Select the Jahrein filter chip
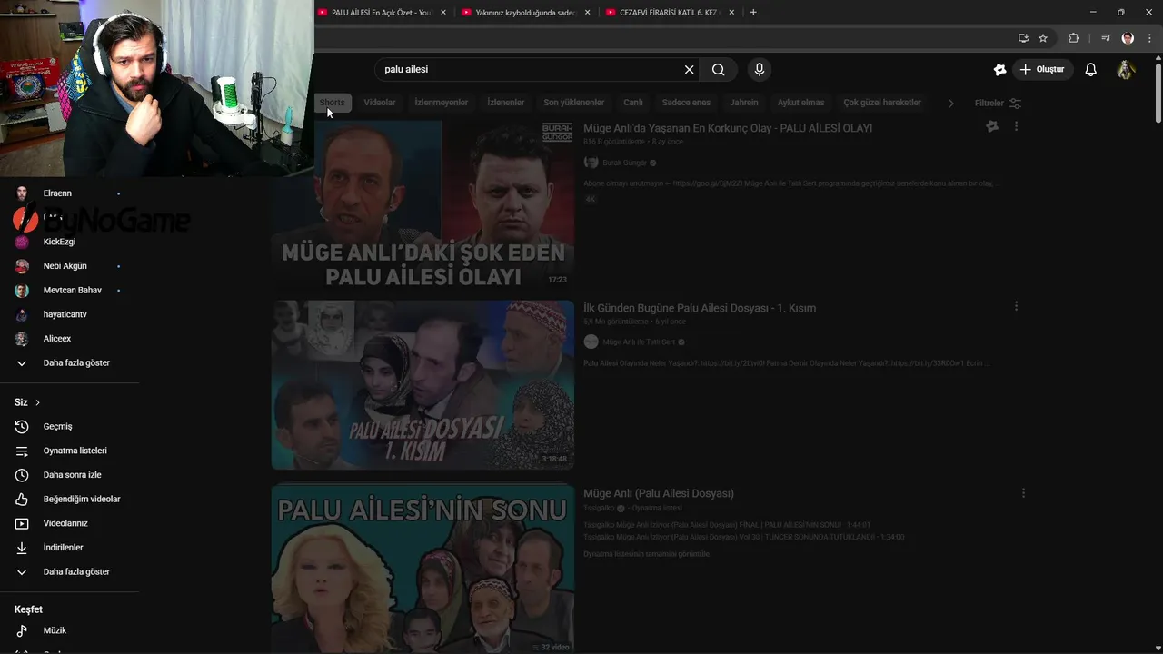 tap(744, 103)
